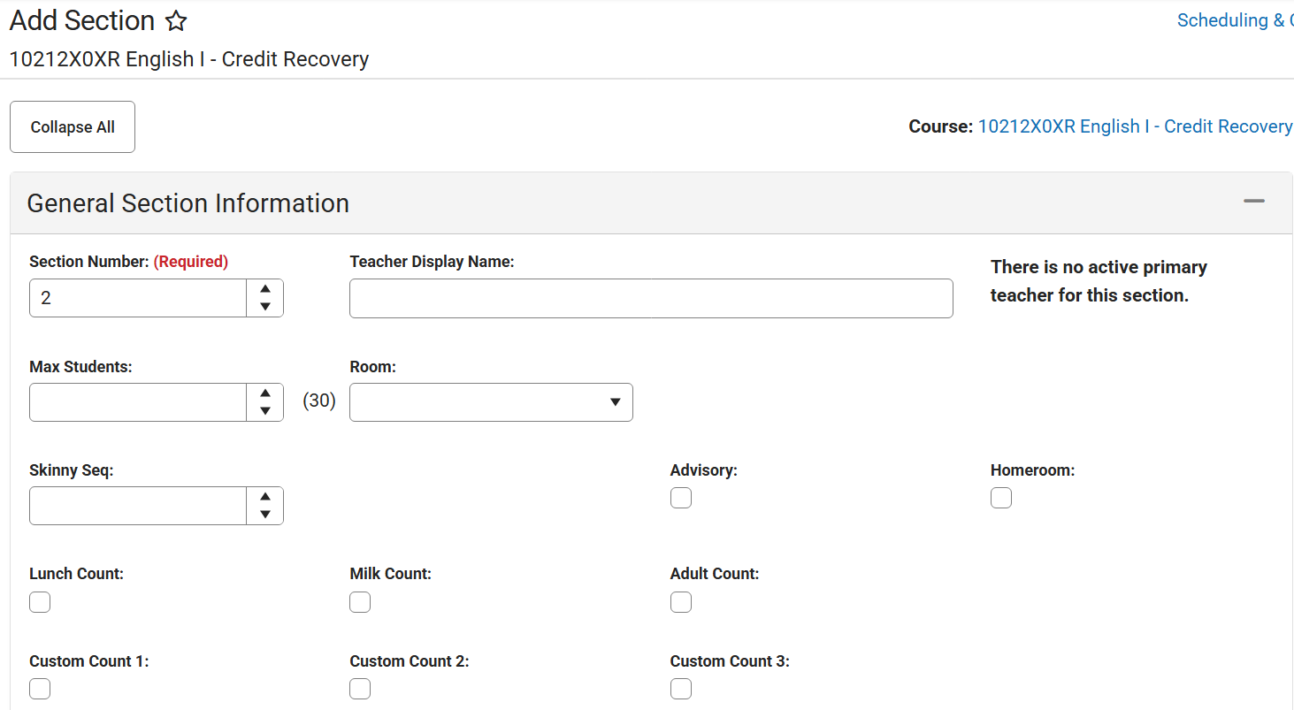Focus the Teacher Display Name field
This screenshot has width=1294, height=710.
[651, 299]
